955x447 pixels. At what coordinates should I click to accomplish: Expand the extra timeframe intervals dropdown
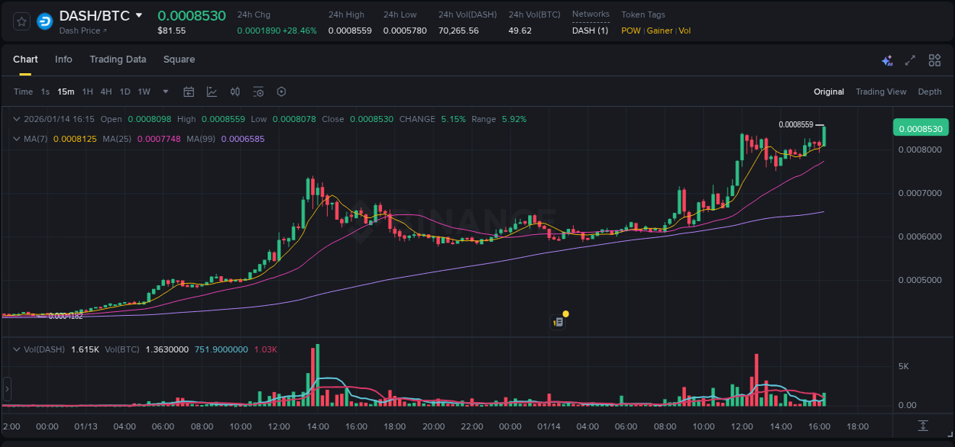coord(164,92)
